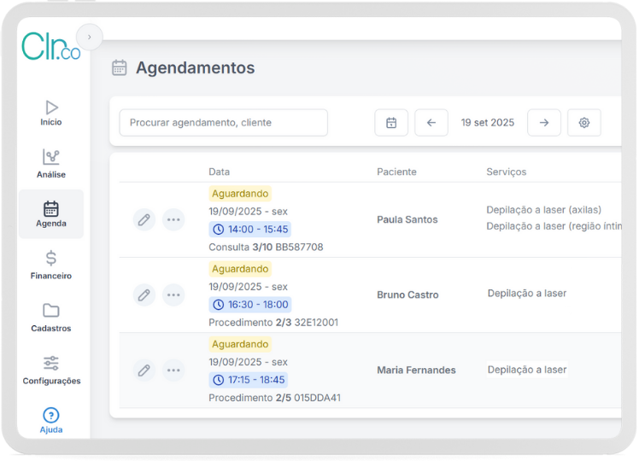Screen dimensions: 639x461
Task: Open the agenda settings gear button
Action: (x=584, y=123)
